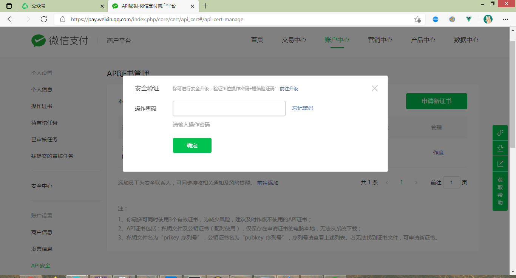The image size is (516, 278).
Task: Open the round globe browser extension icon
Action: pos(452,19)
